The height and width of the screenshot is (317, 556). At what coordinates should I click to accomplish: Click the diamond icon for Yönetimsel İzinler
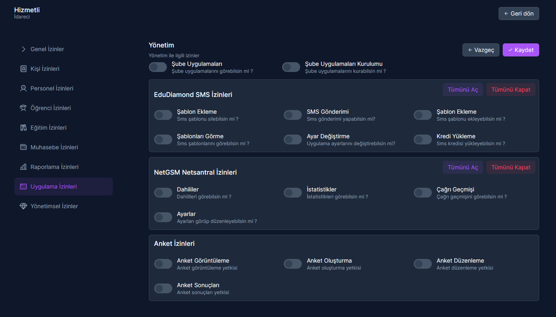pyautogui.click(x=23, y=206)
